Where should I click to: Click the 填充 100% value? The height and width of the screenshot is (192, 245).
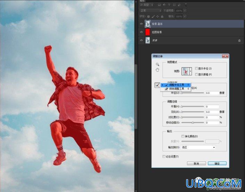pyautogui.click(x=179, y=16)
